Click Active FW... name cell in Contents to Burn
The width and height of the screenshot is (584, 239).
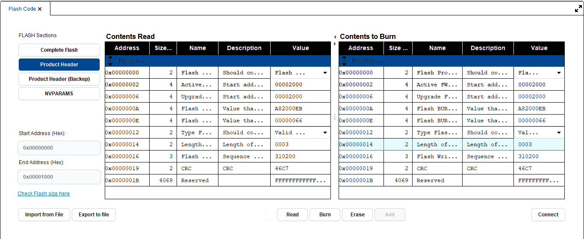point(437,85)
